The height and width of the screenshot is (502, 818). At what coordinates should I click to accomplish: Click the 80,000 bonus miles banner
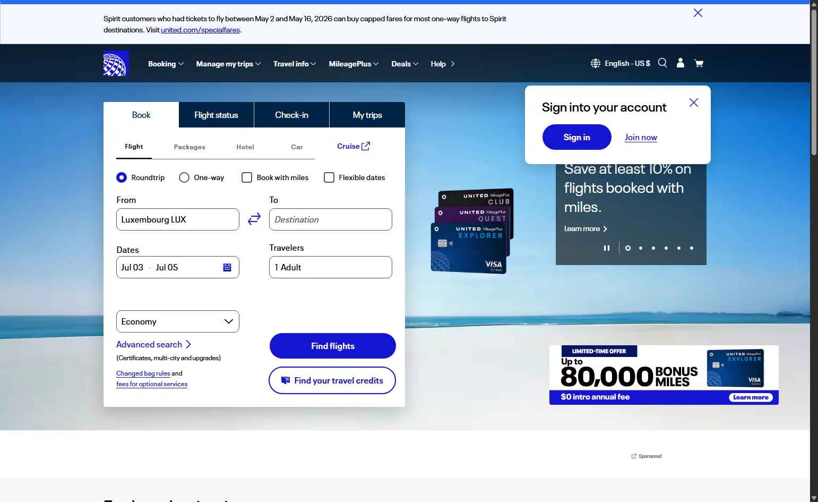664,375
